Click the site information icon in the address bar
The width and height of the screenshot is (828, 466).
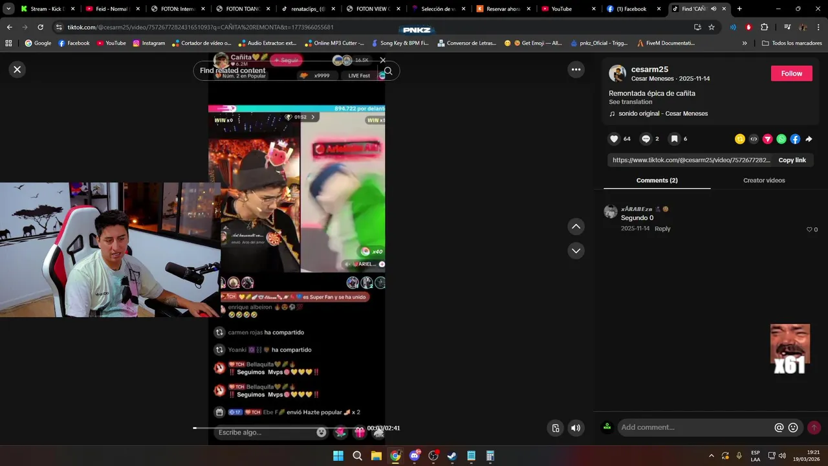(x=59, y=27)
